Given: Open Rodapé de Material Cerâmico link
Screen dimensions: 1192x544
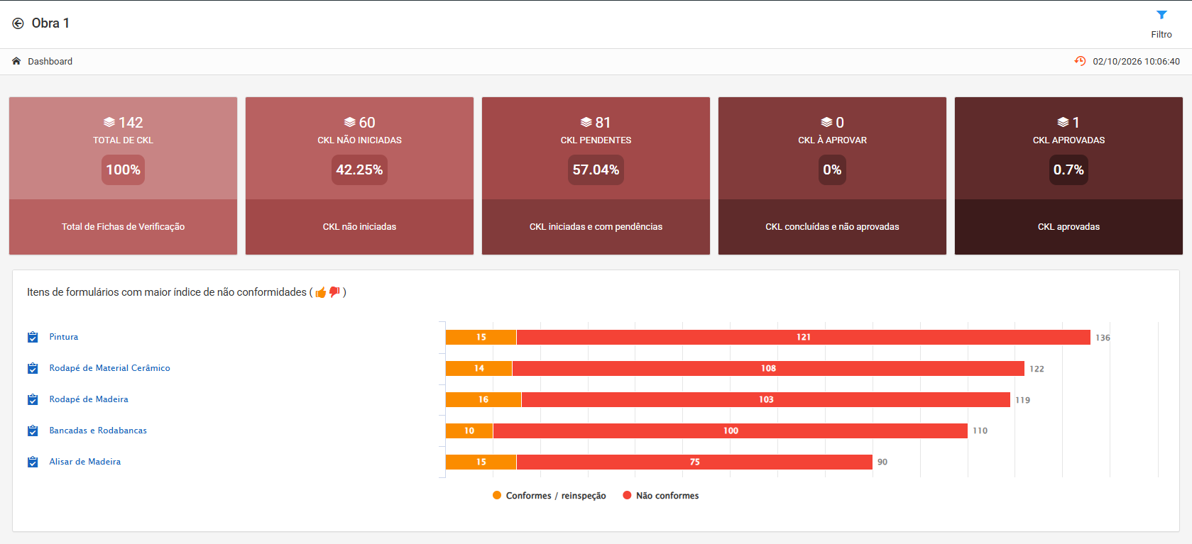Looking at the screenshot, I should click(x=110, y=368).
